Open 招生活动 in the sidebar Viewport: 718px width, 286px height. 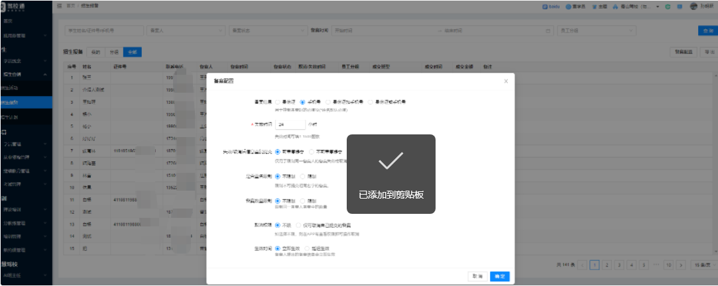point(26,87)
